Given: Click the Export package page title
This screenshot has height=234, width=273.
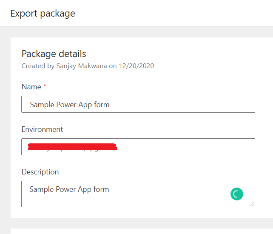Looking at the screenshot, I should [43, 13].
